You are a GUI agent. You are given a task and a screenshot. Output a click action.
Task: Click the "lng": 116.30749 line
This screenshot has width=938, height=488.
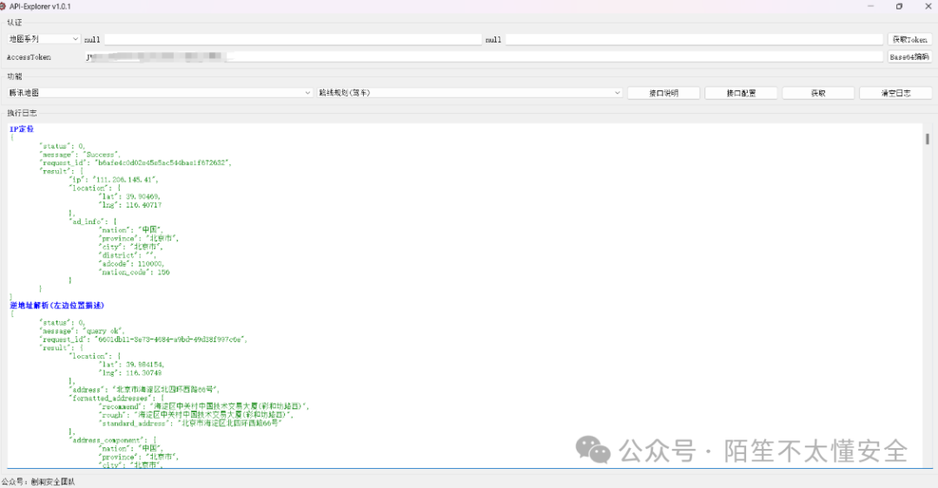click(129, 373)
